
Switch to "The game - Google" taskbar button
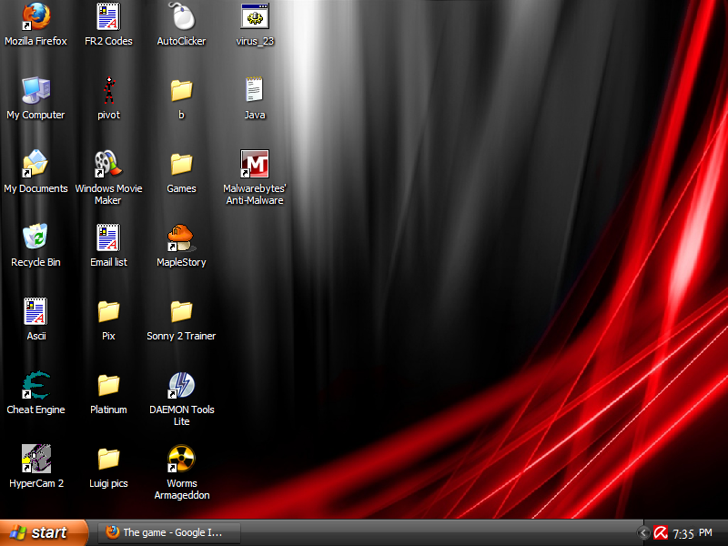(169, 532)
